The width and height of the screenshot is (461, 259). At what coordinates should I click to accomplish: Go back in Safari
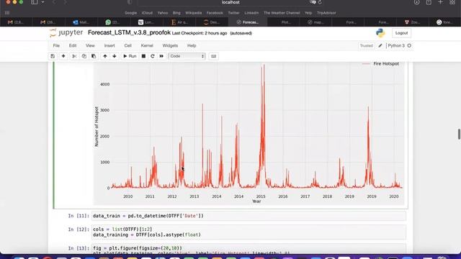pyautogui.click(x=54, y=2)
